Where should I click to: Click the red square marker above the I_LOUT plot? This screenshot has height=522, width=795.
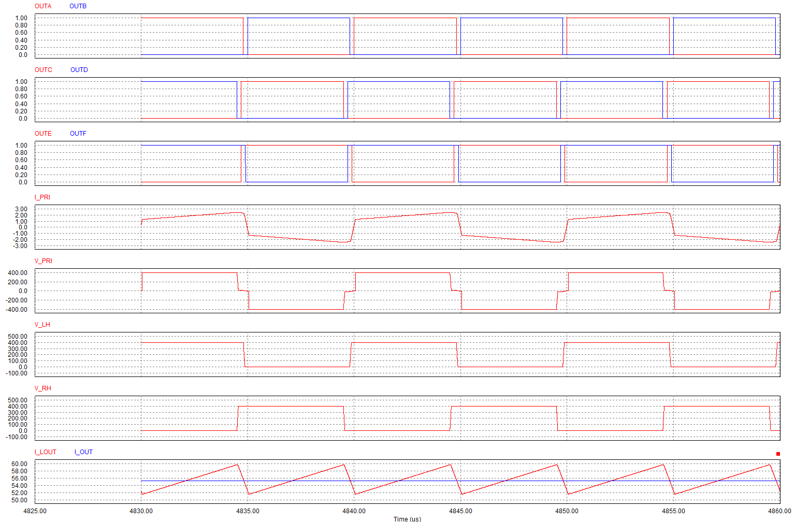coord(778,454)
